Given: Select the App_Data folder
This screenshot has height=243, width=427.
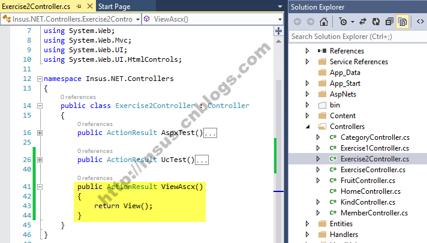Looking at the screenshot, I should [x=345, y=73].
